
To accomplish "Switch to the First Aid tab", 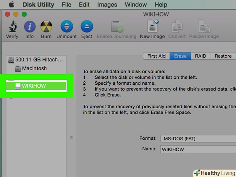I will [156, 56].
